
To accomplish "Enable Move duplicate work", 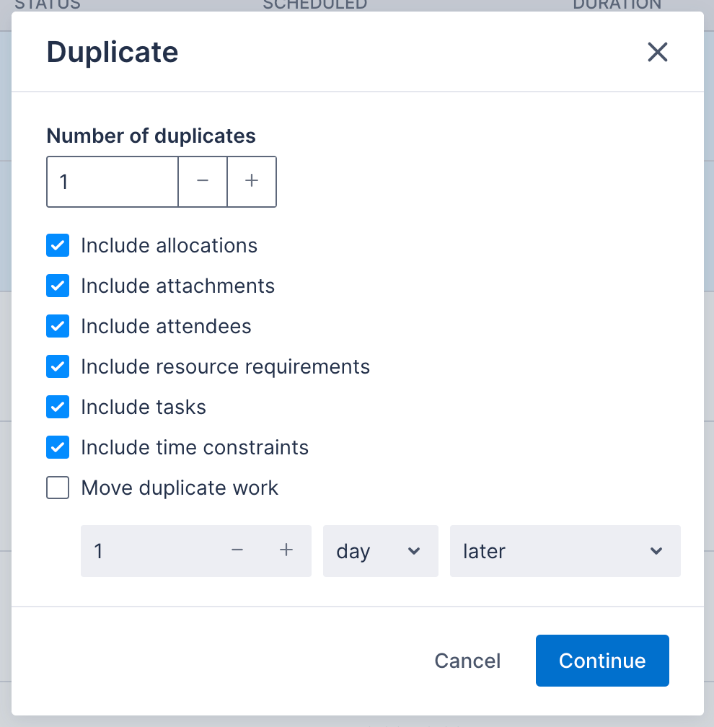I will point(57,488).
